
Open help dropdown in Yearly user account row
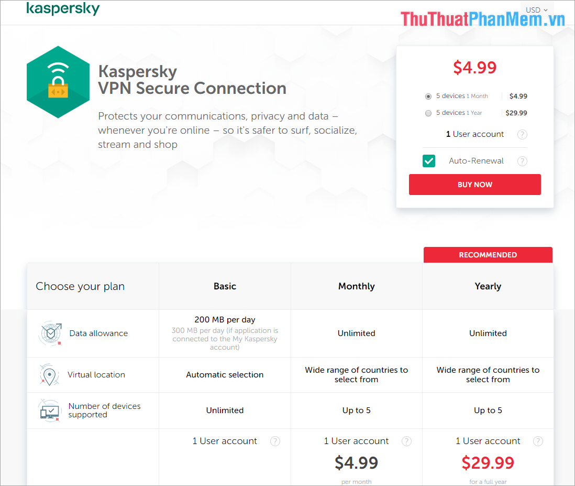pos(538,441)
